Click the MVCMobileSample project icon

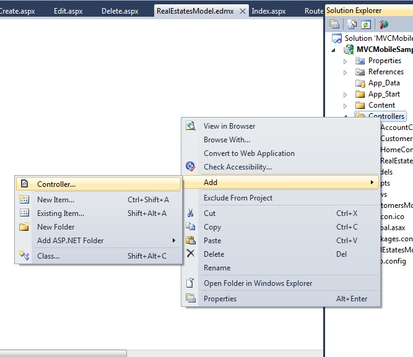click(349, 49)
